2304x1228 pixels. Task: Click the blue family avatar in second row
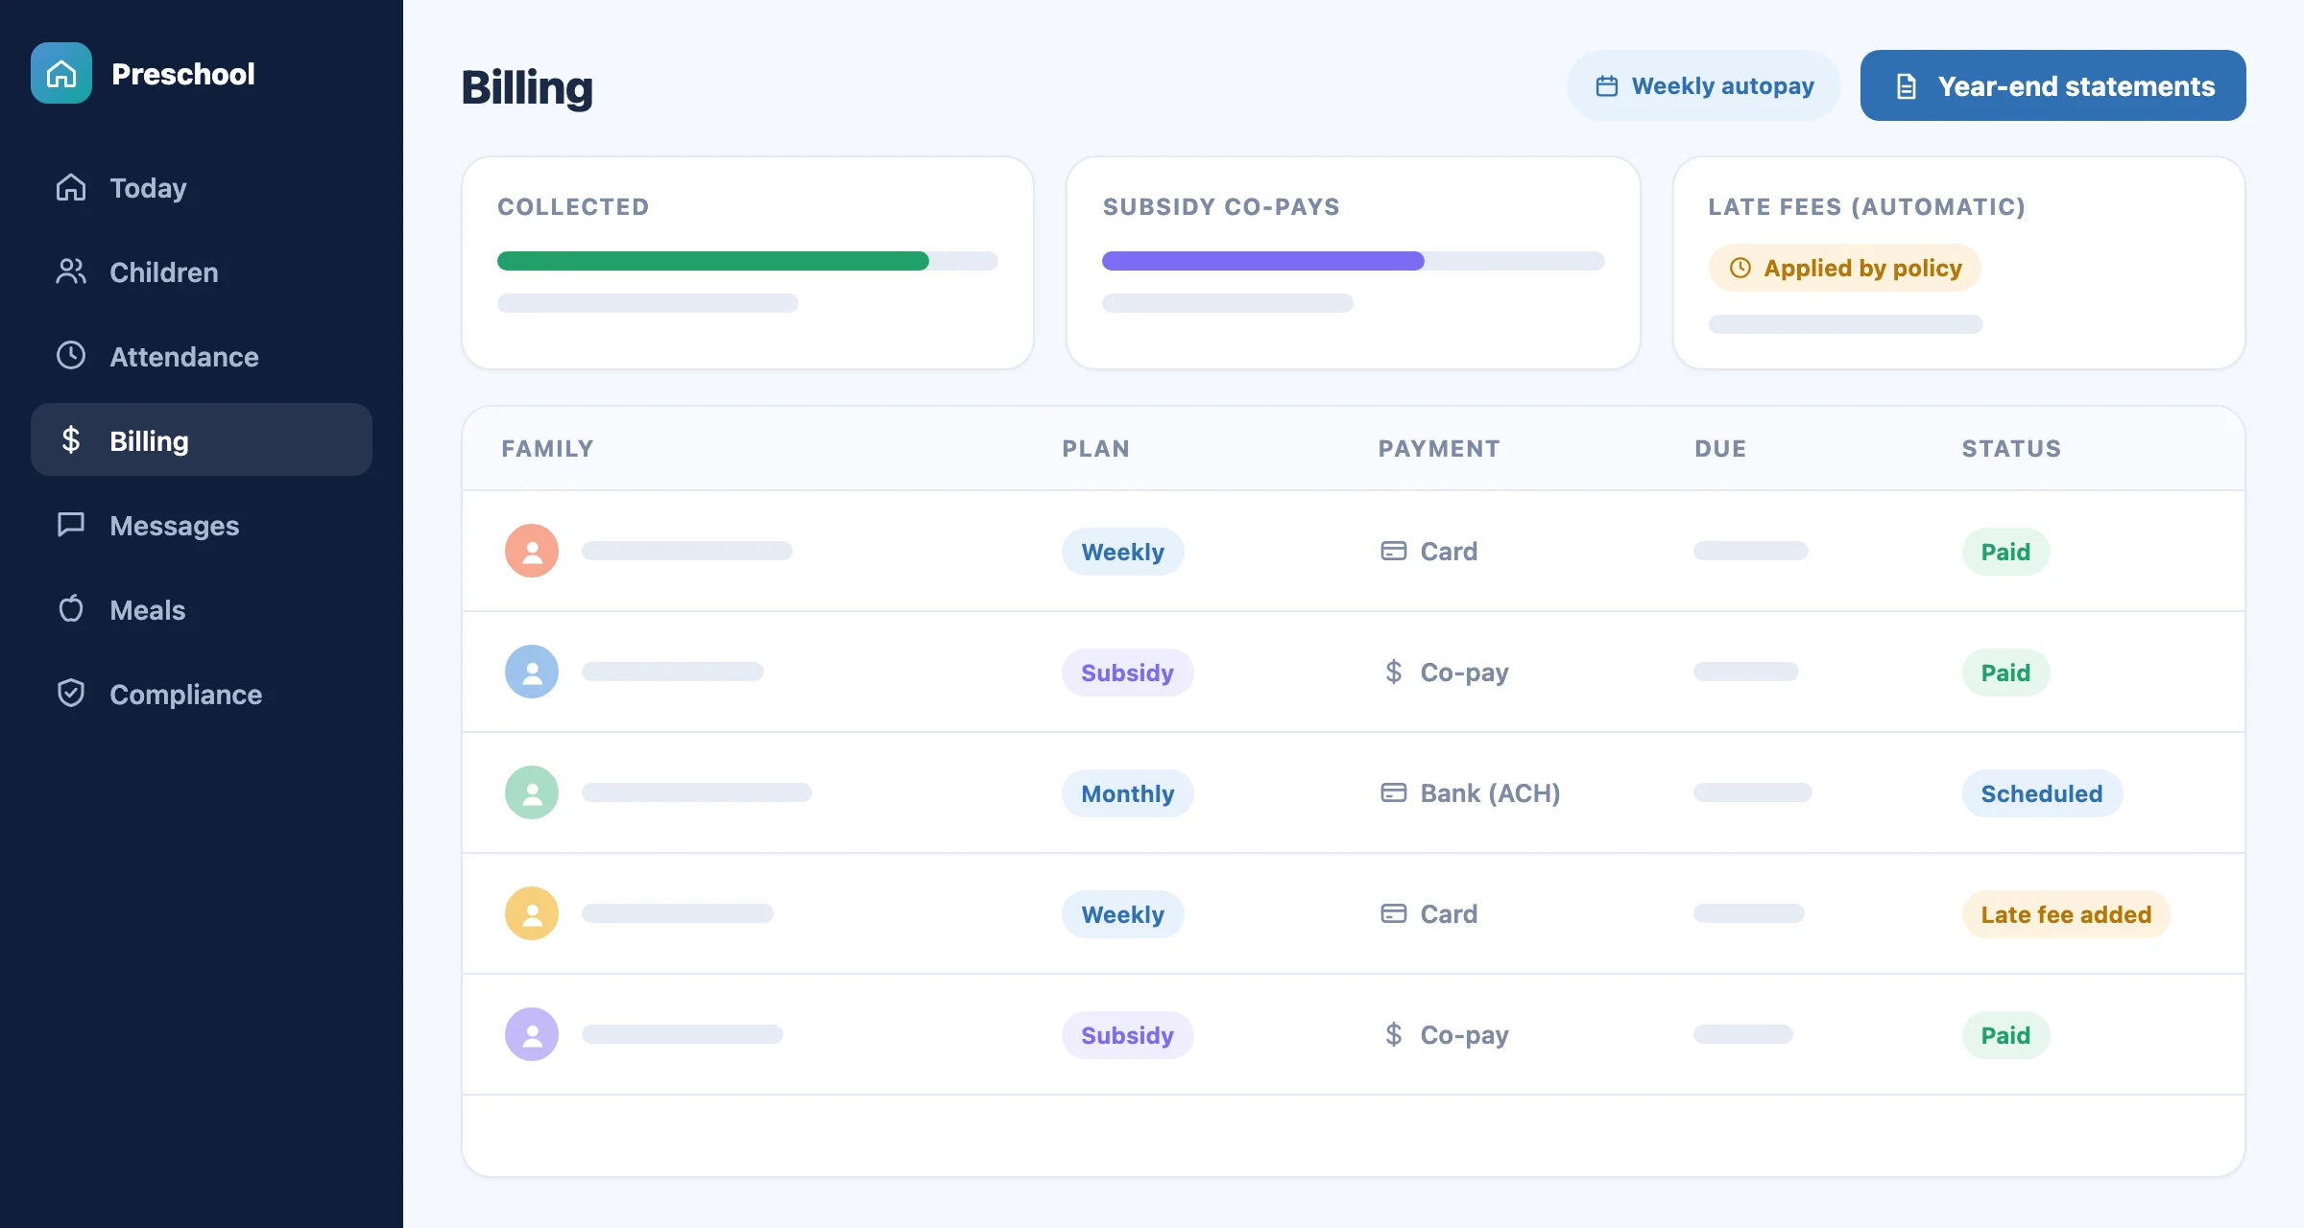coord(532,672)
